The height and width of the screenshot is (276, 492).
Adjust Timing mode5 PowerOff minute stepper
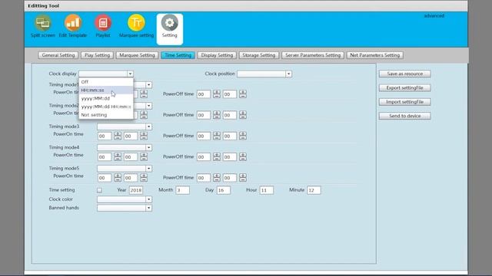pos(243,178)
